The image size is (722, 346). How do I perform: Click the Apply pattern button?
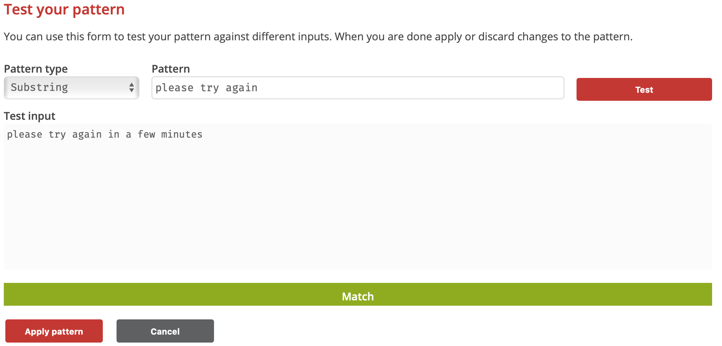click(54, 331)
